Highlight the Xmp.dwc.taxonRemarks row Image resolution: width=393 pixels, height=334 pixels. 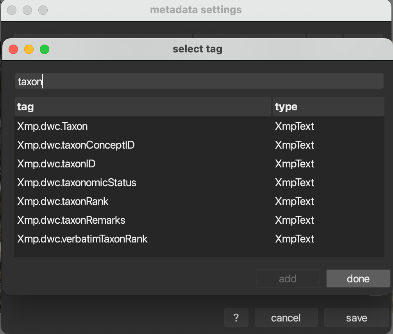click(199, 220)
